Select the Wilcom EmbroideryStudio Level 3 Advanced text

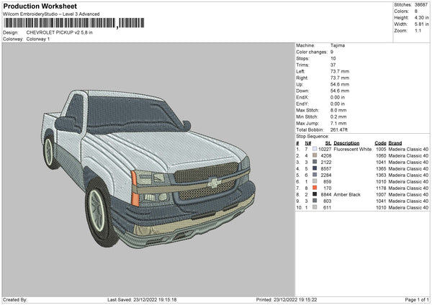tap(51, 14)
